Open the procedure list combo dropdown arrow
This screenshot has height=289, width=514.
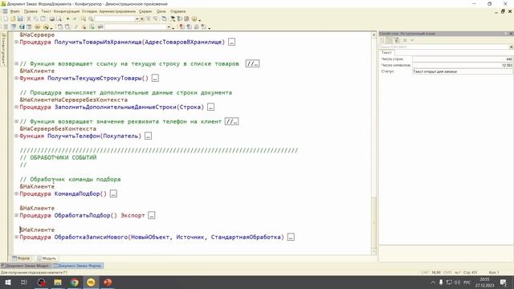(169, 26)
